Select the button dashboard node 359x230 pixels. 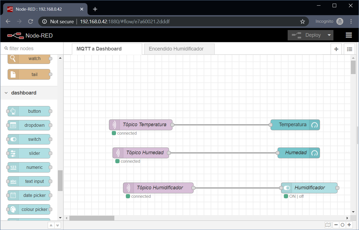pos(29,111)
